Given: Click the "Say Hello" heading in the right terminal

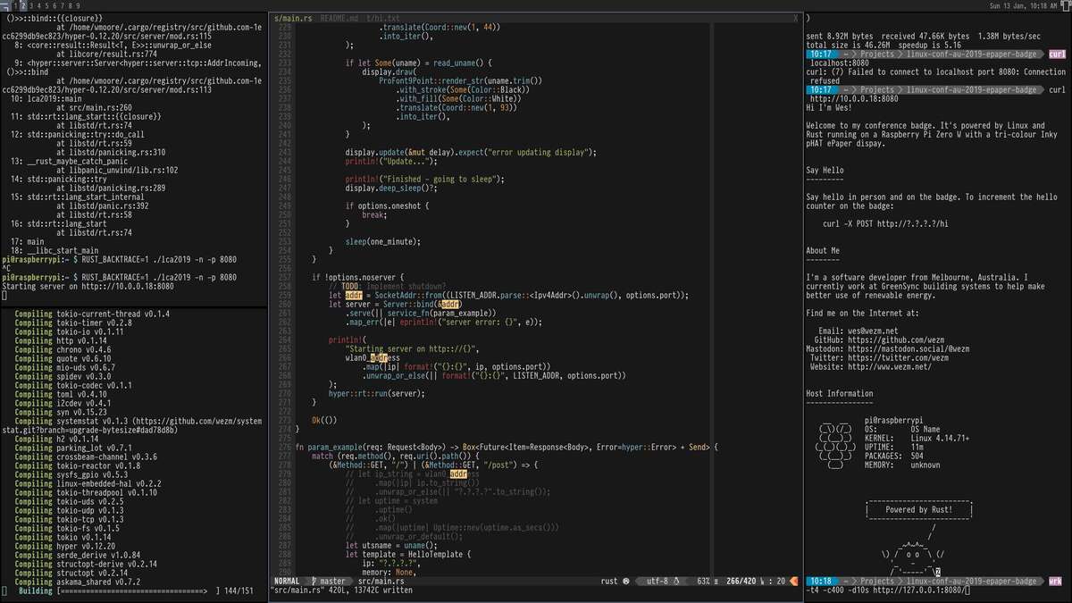Looking at the screenshot, I should [825, 170].
